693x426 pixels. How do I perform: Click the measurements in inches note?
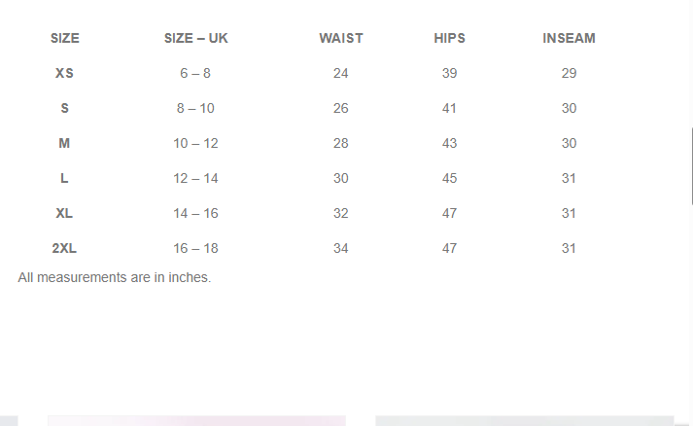point(115,277)
